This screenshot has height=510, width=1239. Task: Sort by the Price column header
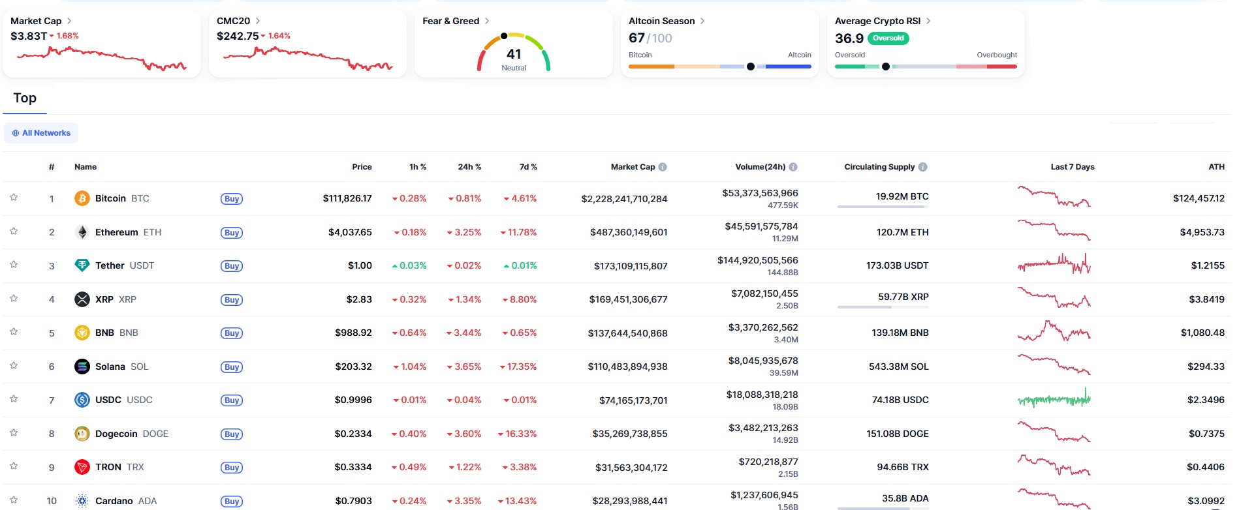(x=362, y=167)
